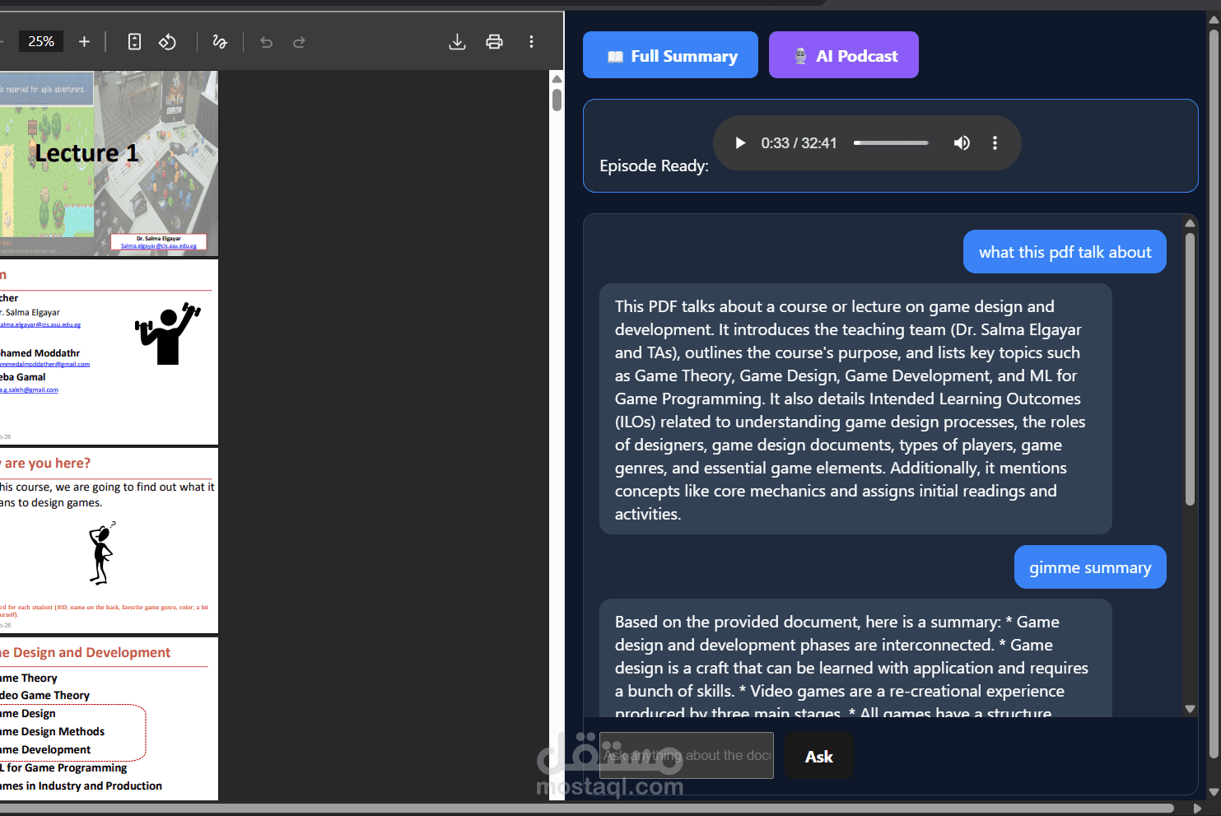The image size is (1221, 816).
Task: Redo the annotation action
Action: [x=299, y=41]
